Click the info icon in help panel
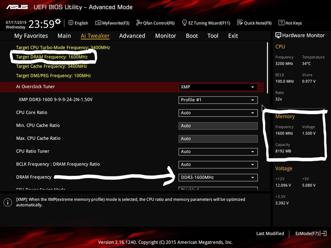This screenshot has height=248, width=331. click(x=8, y=202)
